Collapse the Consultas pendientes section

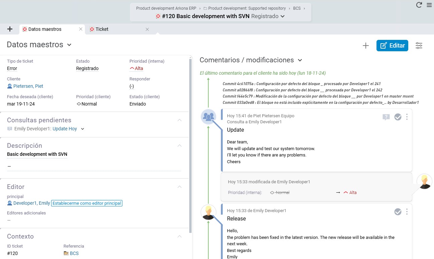pyautogui.click(x=180, y=120)
